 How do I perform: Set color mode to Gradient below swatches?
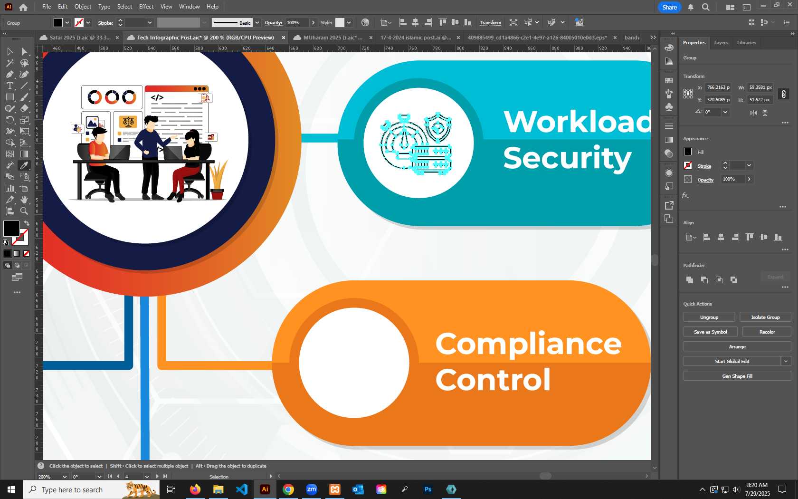tap(17, 253)
